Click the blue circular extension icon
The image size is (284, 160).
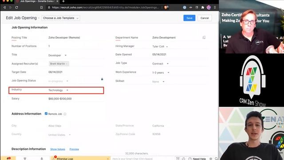(x=185, y=8)
